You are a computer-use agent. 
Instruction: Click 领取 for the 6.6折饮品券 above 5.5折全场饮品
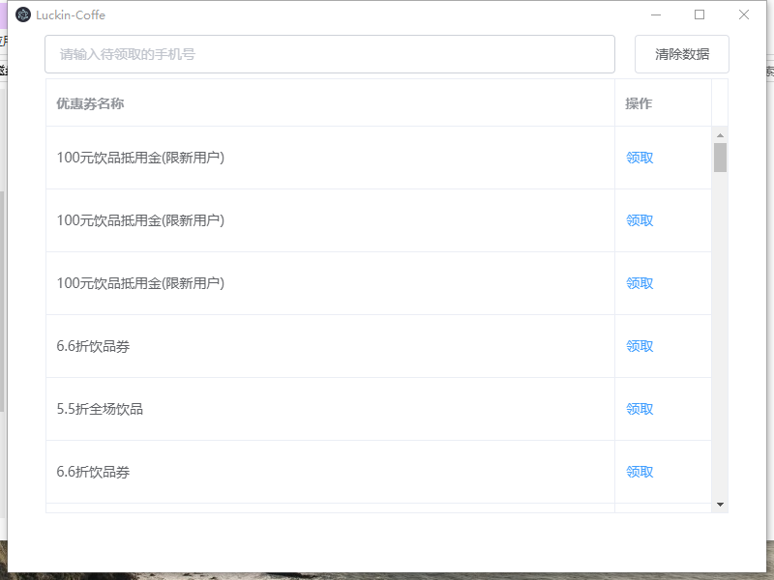pyautogui.click(x=640, y=346)
